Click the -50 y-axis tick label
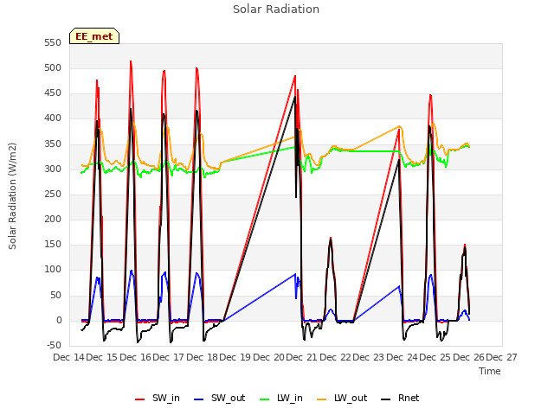 pyautogui.click(x=54, y=346)
